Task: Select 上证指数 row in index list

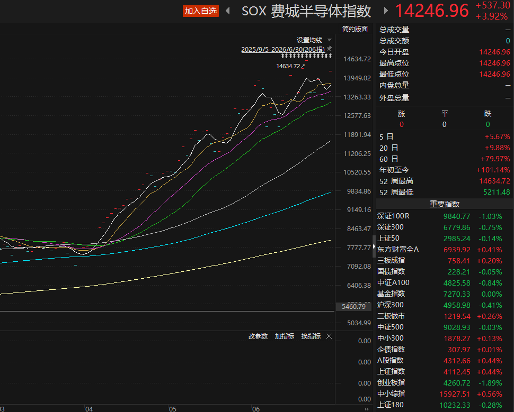Action: pyautogui.click(x=445, y=371)
